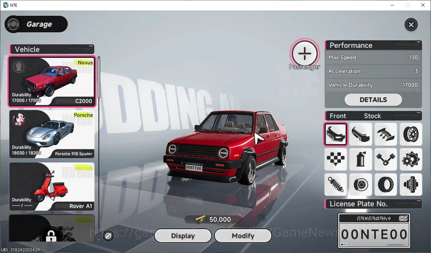The image size is (431, 253).
Task: Select the brake disc upgrade icon
Action: (x=361, y=184)
